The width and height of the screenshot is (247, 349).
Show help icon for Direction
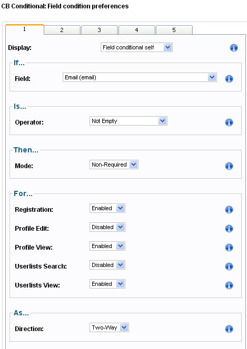tap(229, 329)
